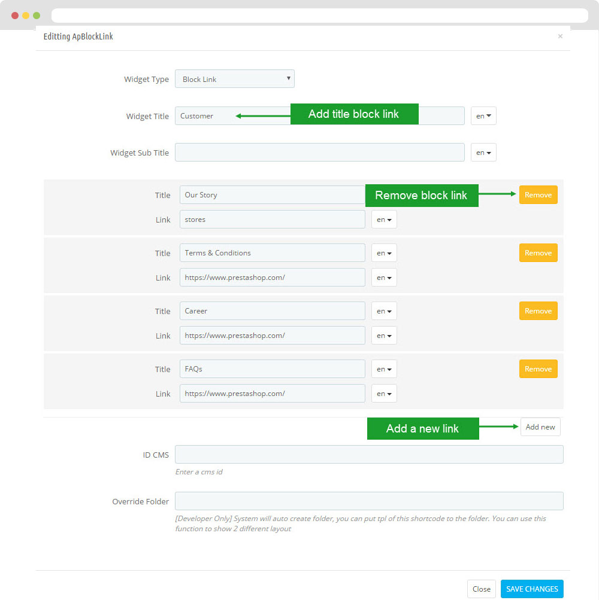Screen dimensions: 599x600
Task: Open language dropdown for Widget Sub Title
Action: pos(483,153)
